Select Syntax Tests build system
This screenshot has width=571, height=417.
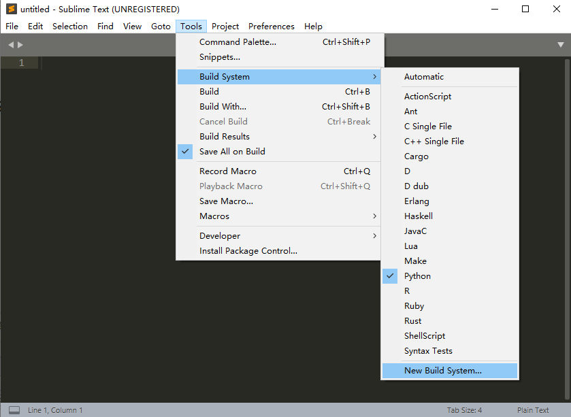450,351
